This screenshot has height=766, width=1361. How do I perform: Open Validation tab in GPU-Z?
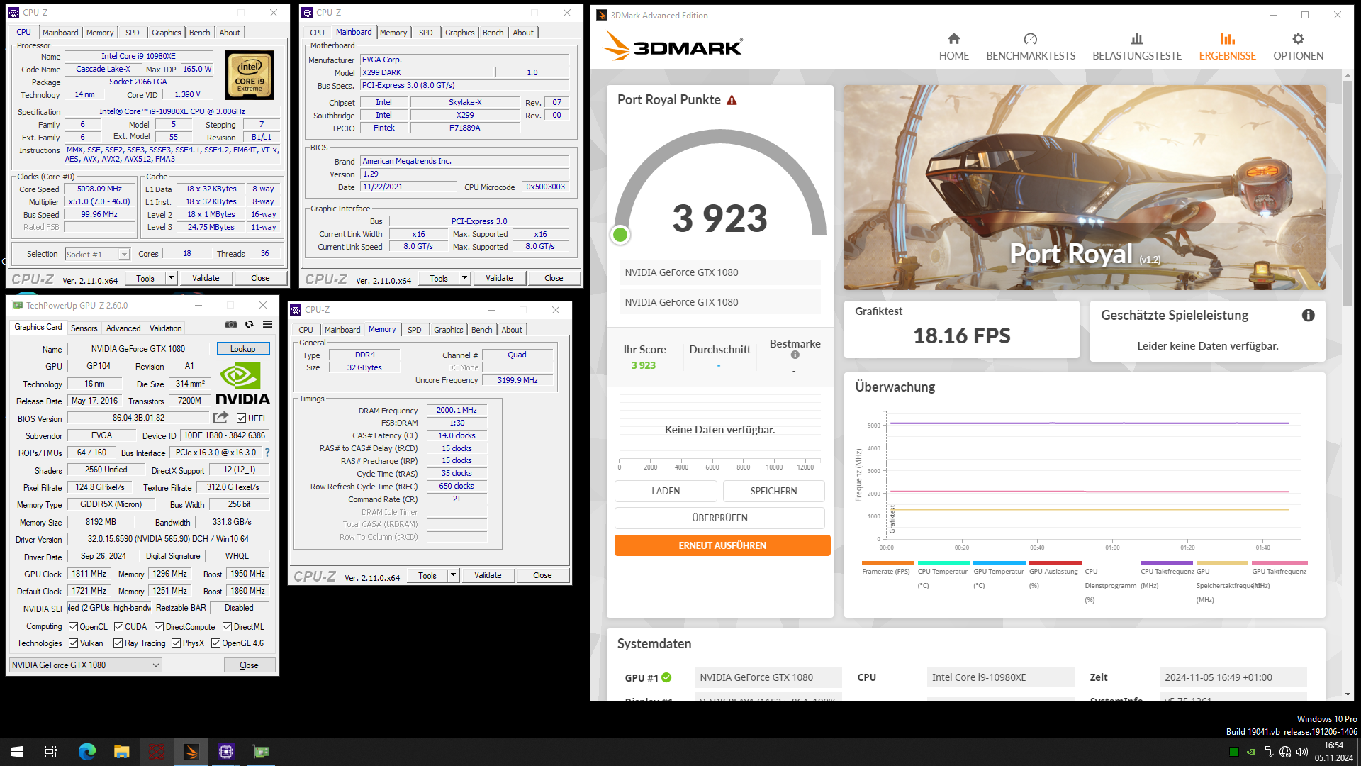(165, 328)
